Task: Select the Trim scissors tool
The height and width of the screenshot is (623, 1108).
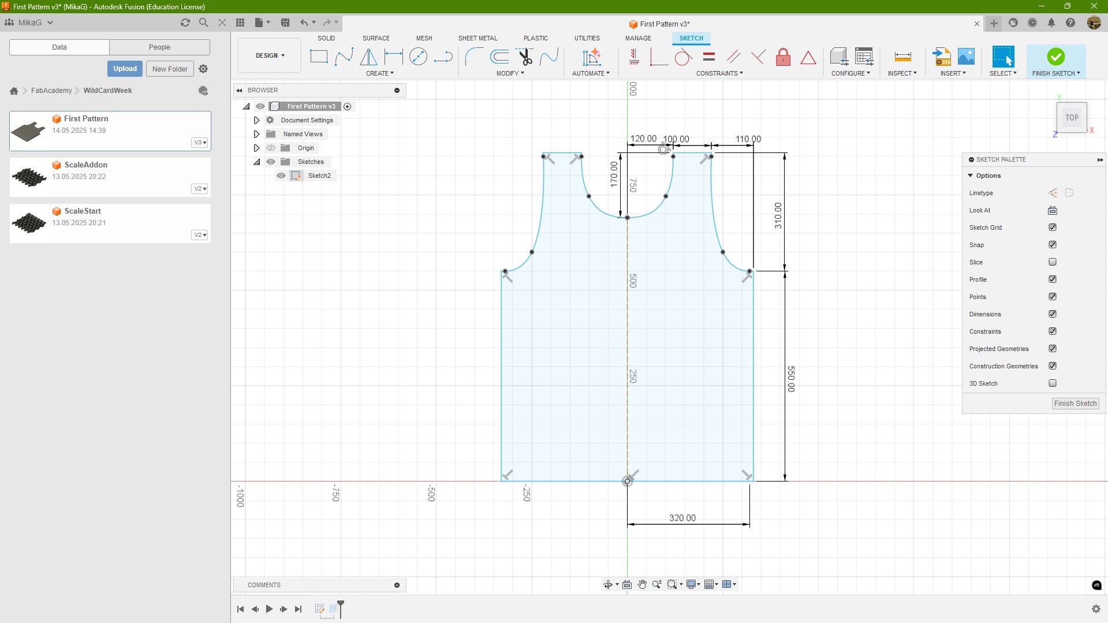Action: point(525,57)
